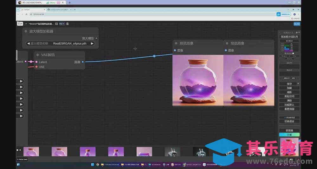Click the 剪贴空间 clipspace button
Viewport: 317px width, 169px height.
tap(289, 96)
